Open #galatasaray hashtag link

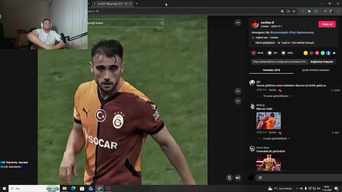coord(305,33)
